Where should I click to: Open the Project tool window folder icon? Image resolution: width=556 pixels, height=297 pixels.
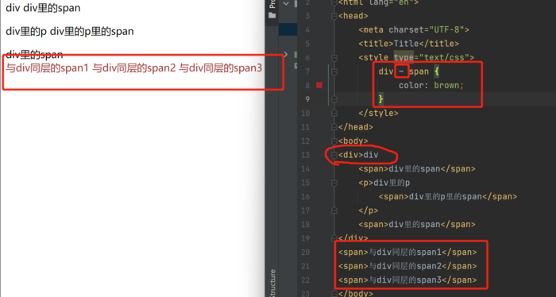[x=272, y=15]
